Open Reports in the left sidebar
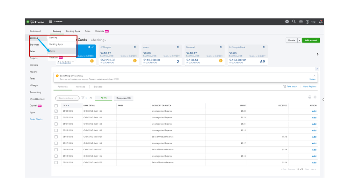Screen dimensions: 349x196 pos(34,72)
